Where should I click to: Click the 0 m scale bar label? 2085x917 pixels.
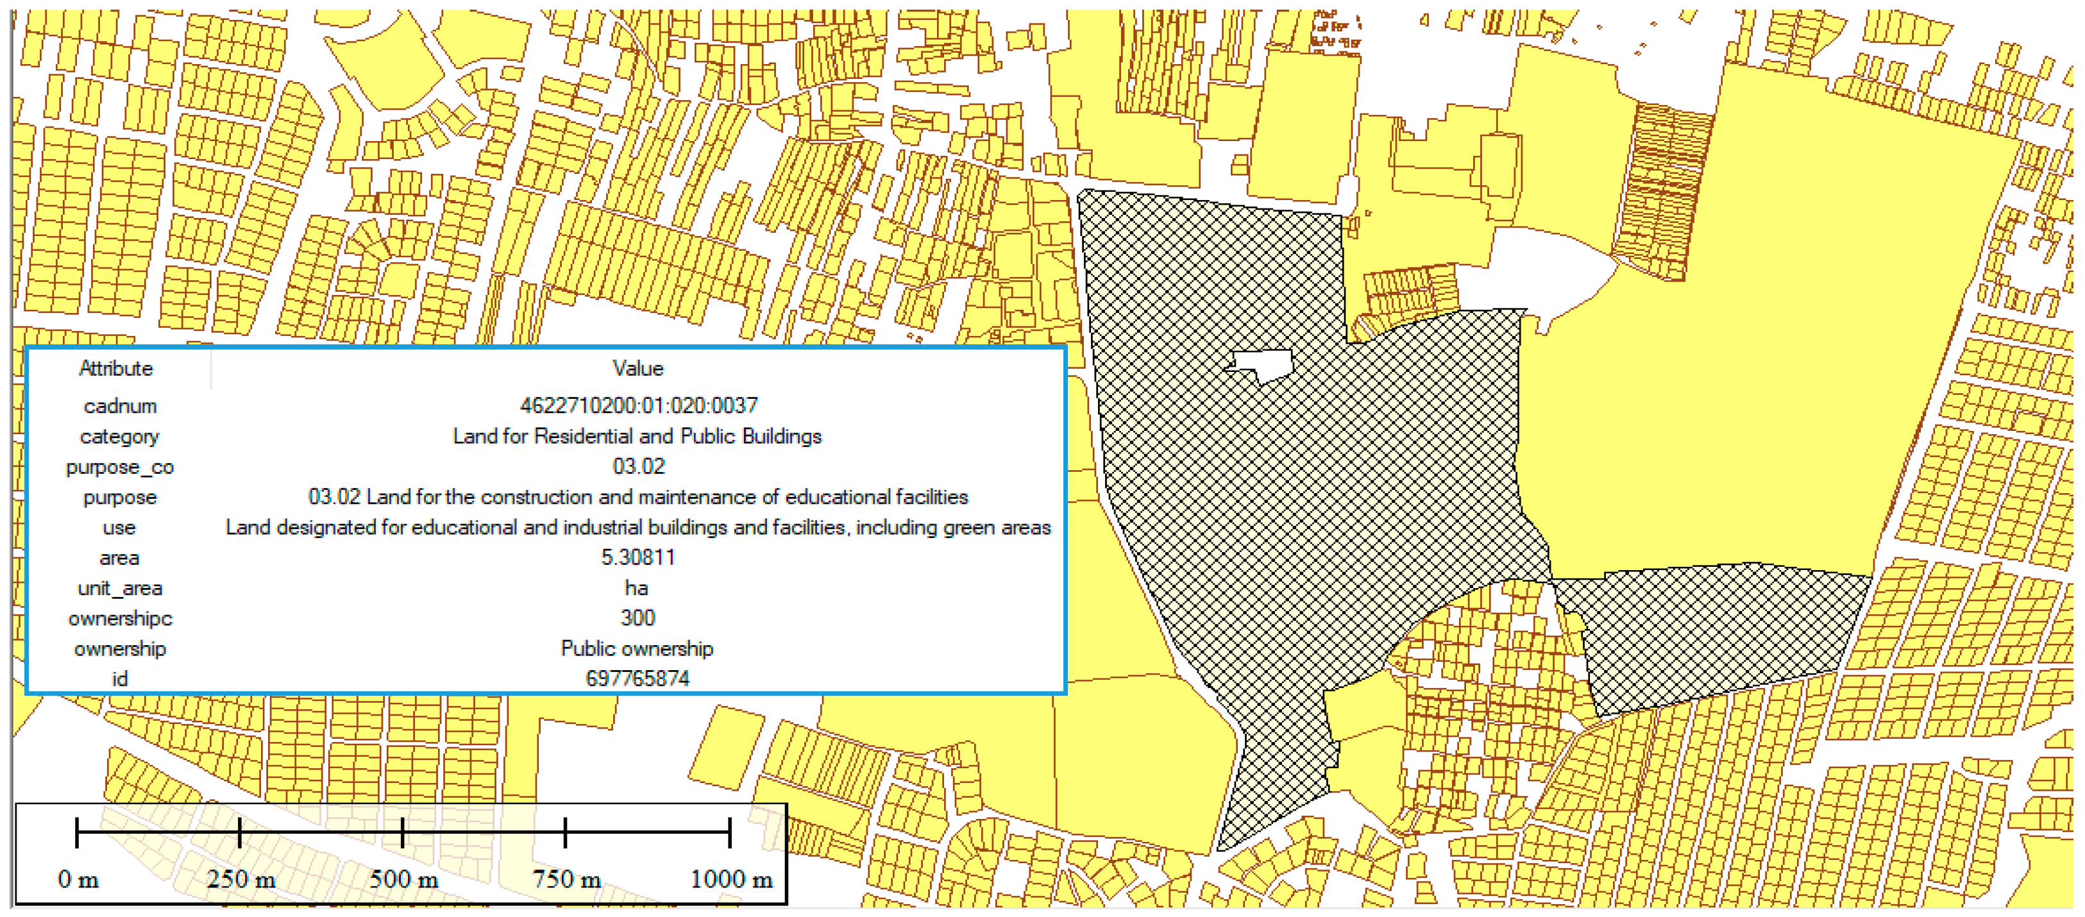pyautogui.click(x=78, y=878)
